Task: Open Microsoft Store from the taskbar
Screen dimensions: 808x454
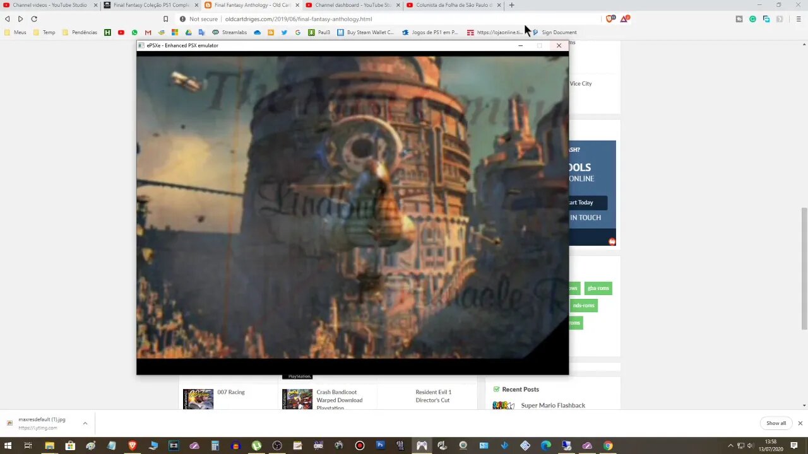Action: 70,445
